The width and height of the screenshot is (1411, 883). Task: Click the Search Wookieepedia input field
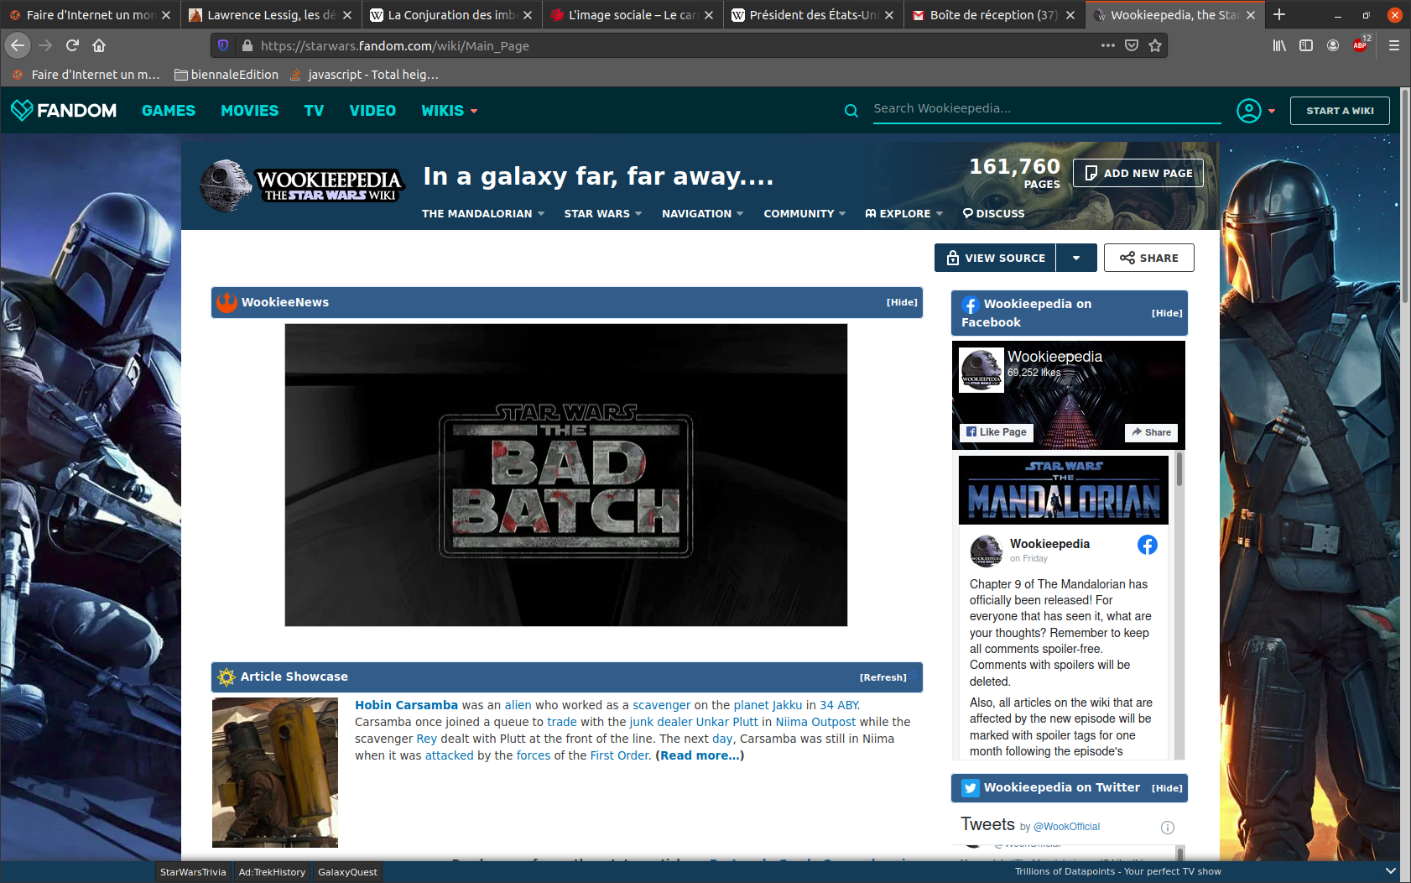tap(1047, 109)
